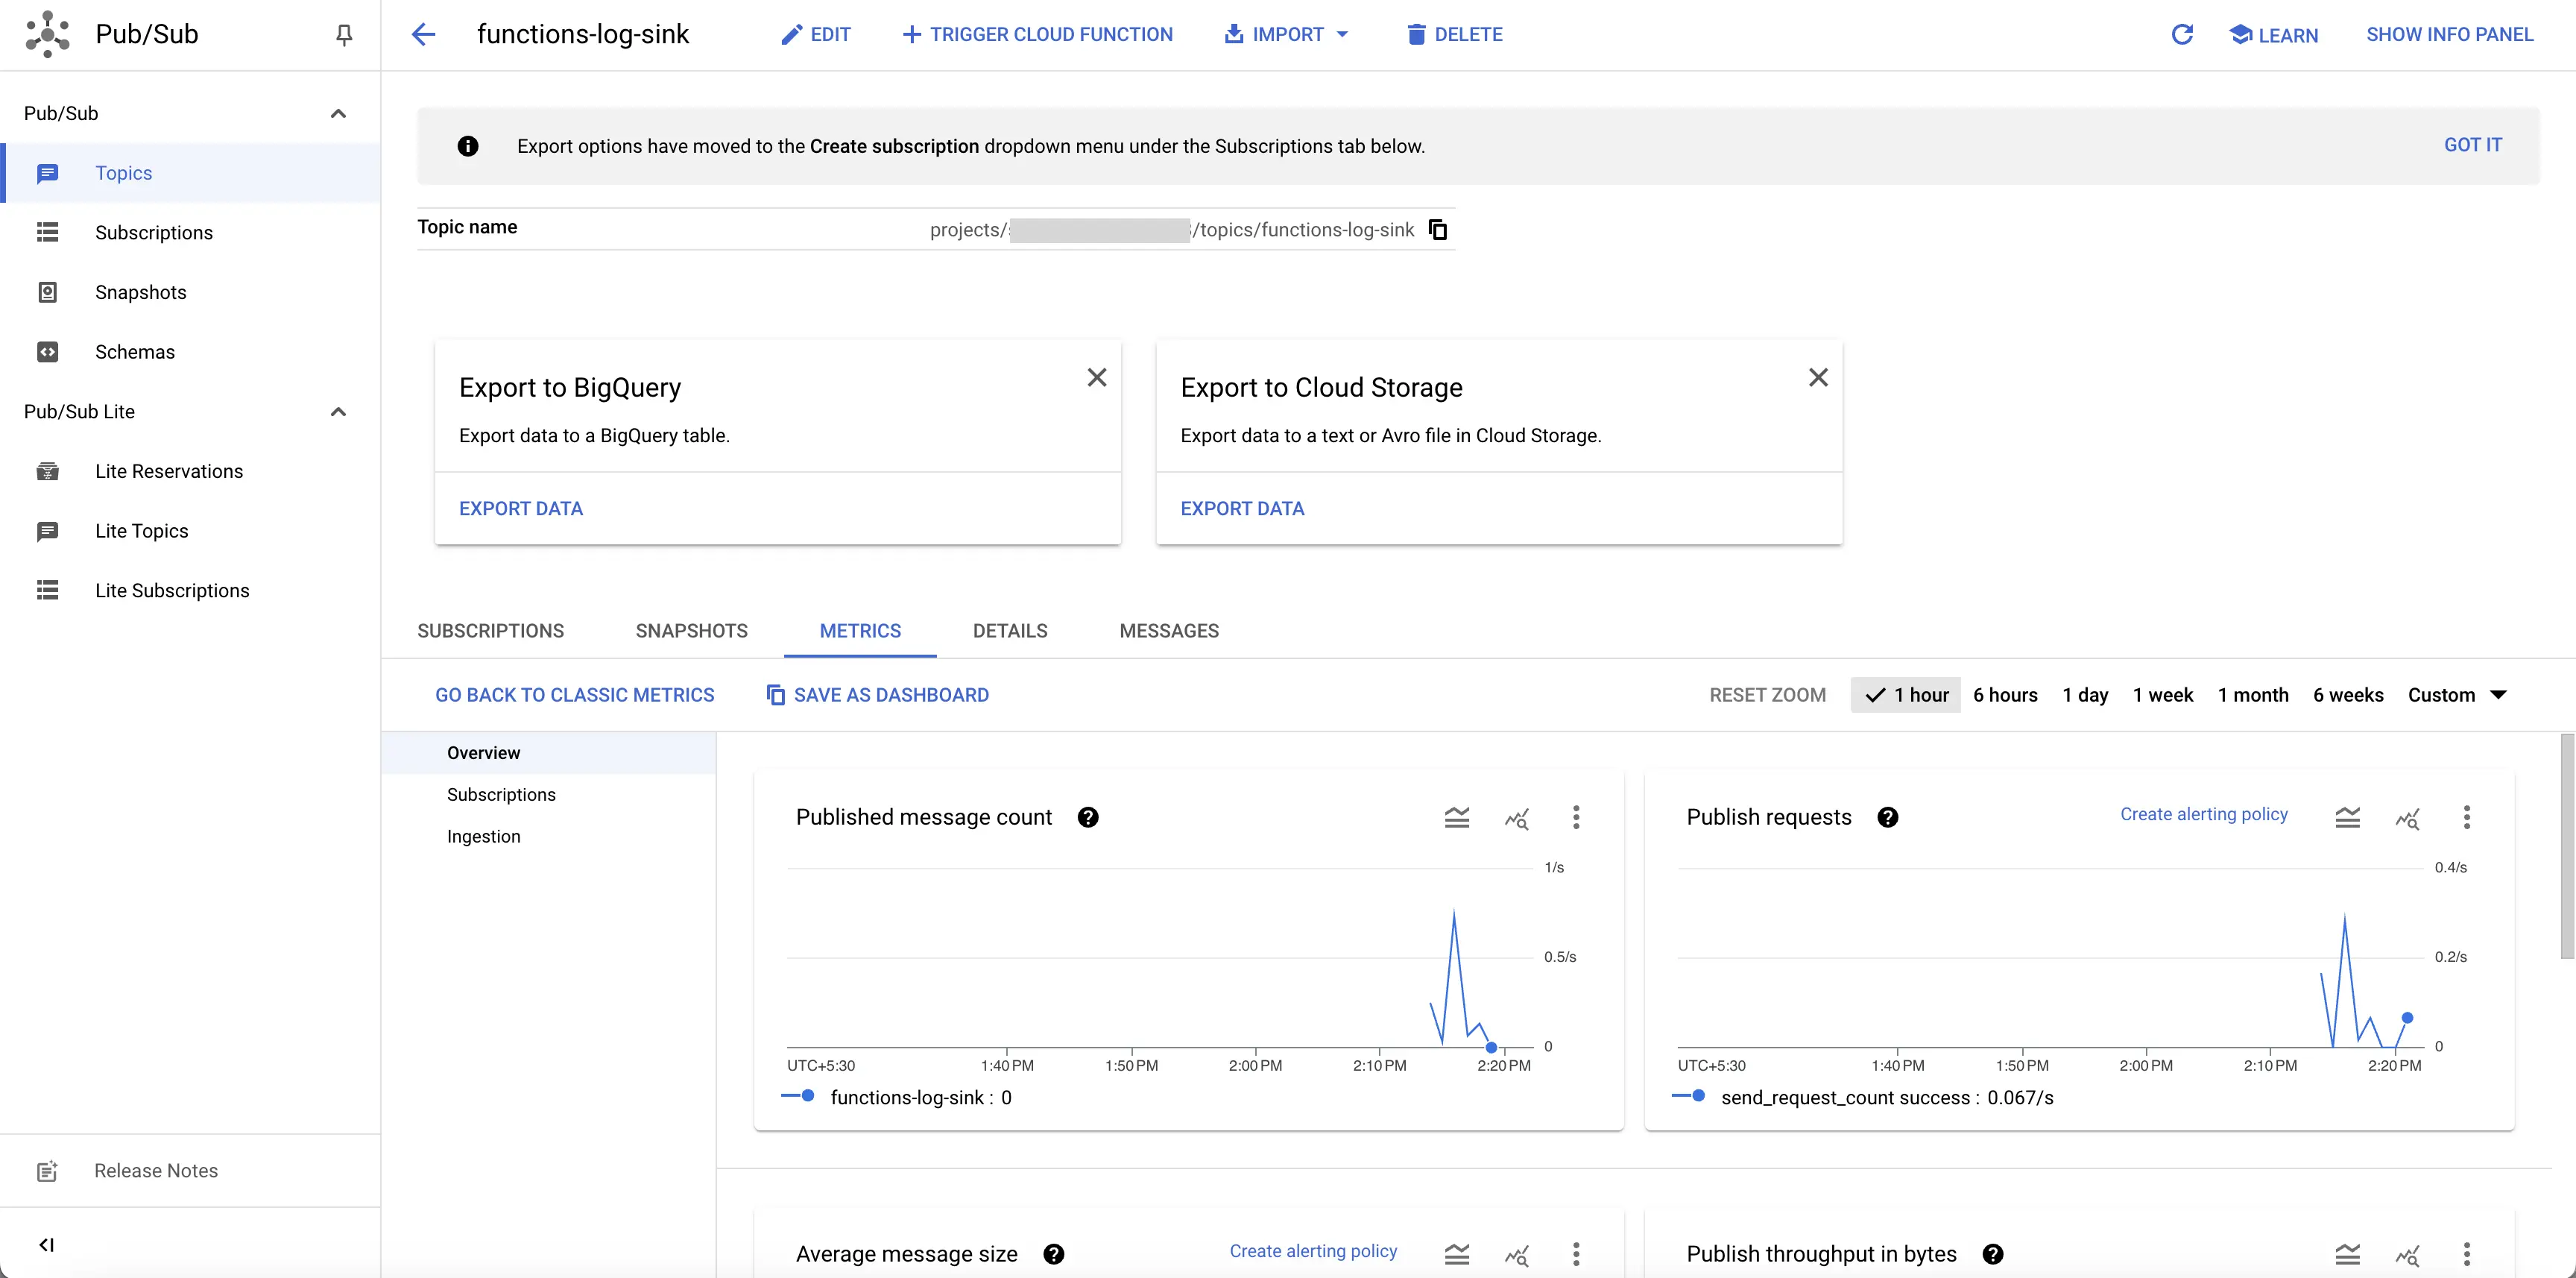
Task: Click Show Info Panel
Action: coord(2449,34)
